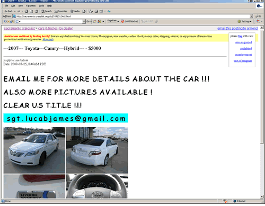Viewport: 265px width, 206px height.
Task: Click the popup blocker 1485 blocked button
Action: tap(129, 21)
